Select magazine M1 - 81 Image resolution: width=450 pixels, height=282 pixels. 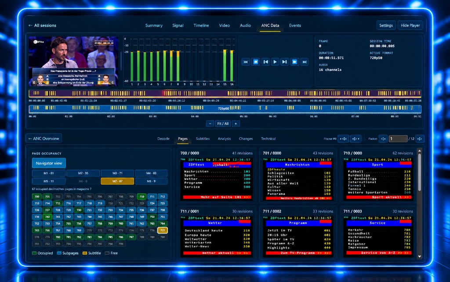48,173
